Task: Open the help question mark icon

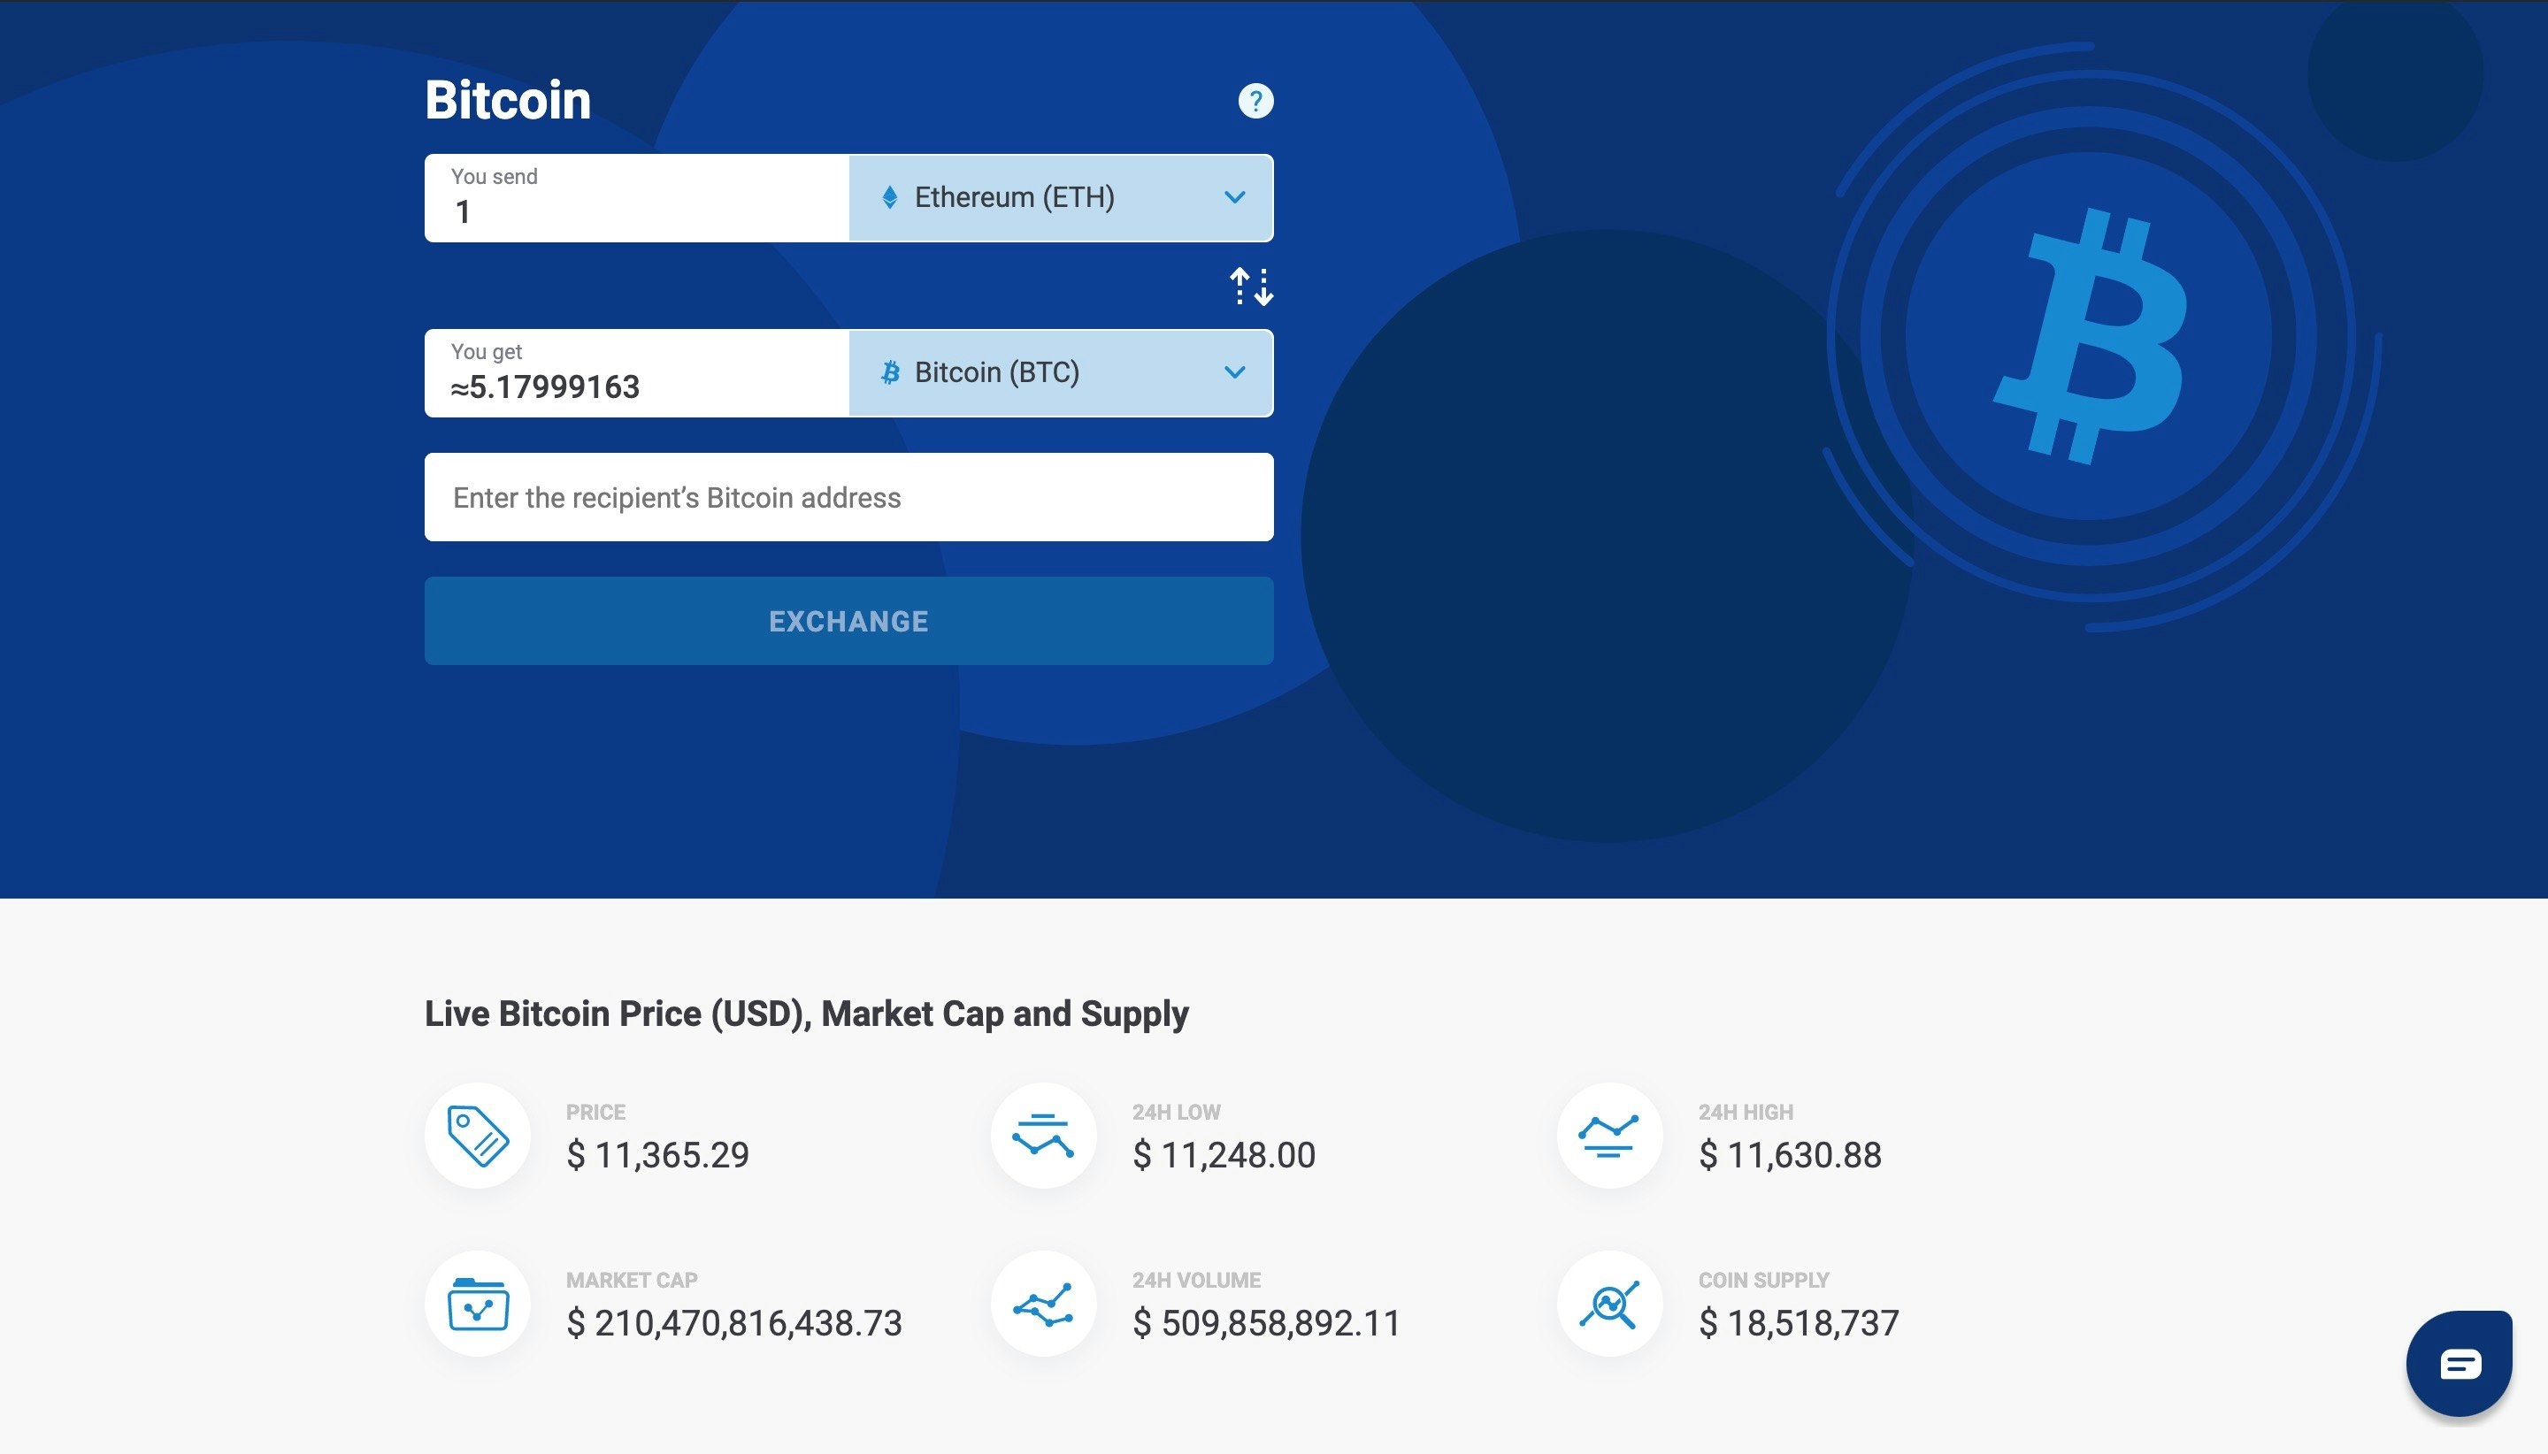Action: click(1255, 100)
